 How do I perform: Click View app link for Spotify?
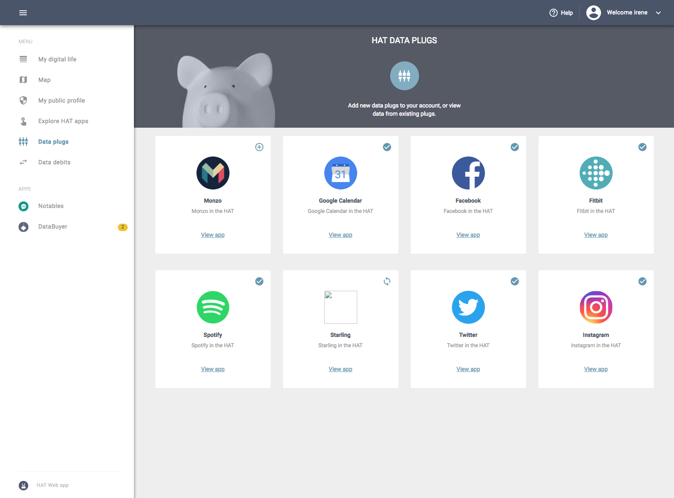[213, 369]
